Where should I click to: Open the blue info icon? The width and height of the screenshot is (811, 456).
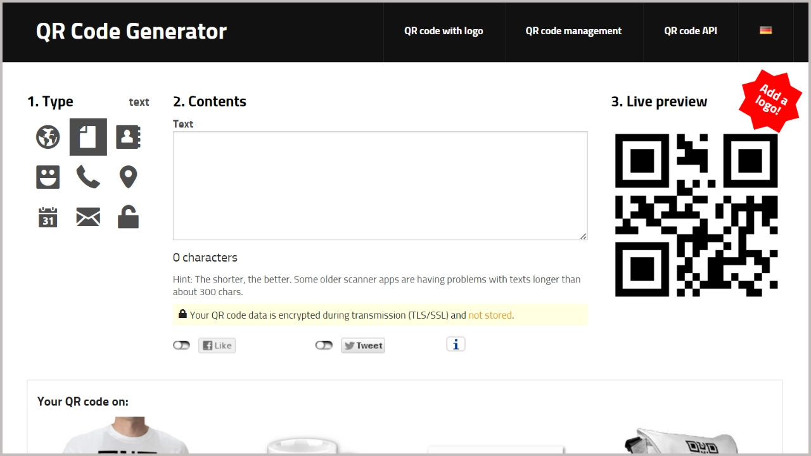pyautogui.click(x=456, y=344)
